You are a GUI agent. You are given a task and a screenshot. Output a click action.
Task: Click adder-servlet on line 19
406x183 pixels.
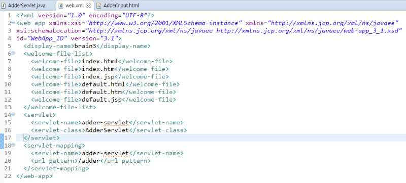(x=106, y=153)
